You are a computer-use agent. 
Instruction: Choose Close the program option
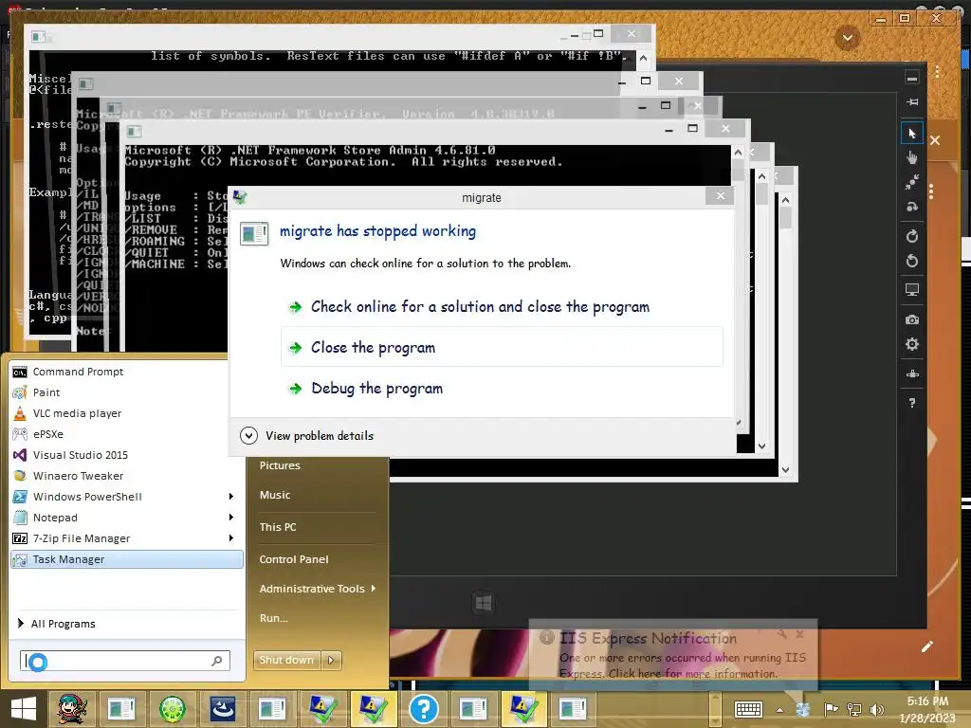tap(502, 347)
